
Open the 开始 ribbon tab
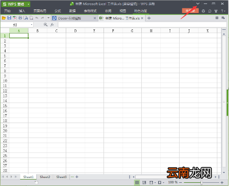click(x=7, y=11)
